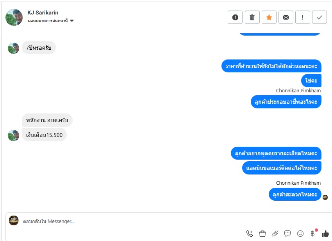Toggle the orange star follow-up marker

click(269, 17)
